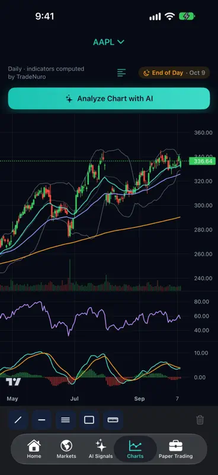The width and height of the screenshot is (218, 475).
Task: Tap the trash can delete icon
Action: (200, 420)
